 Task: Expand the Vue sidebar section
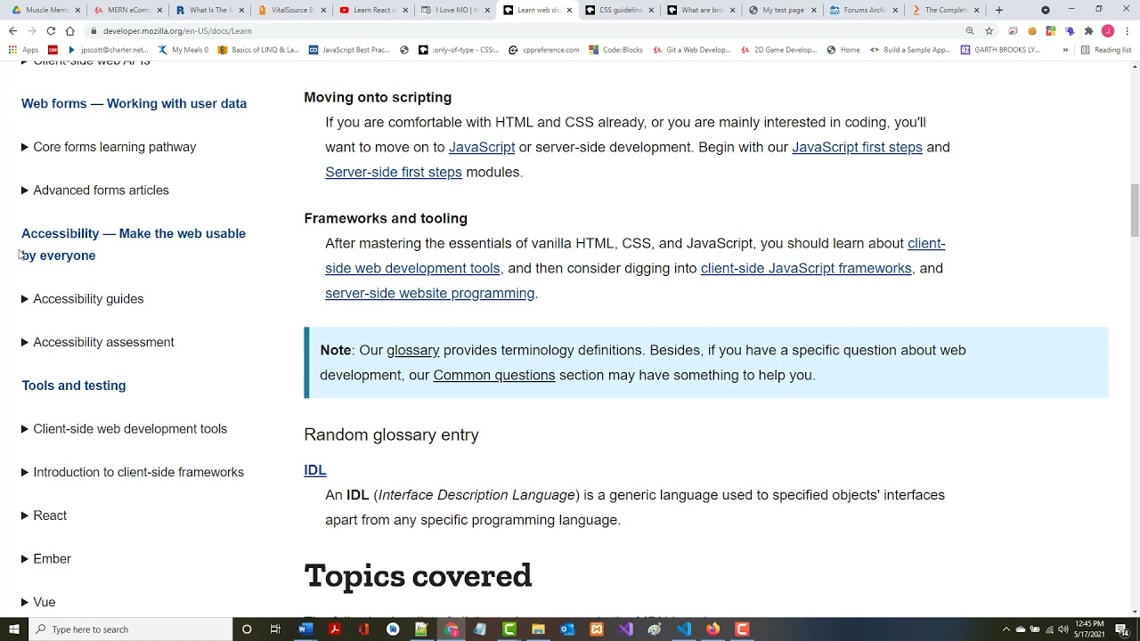(x=38, y=602)
